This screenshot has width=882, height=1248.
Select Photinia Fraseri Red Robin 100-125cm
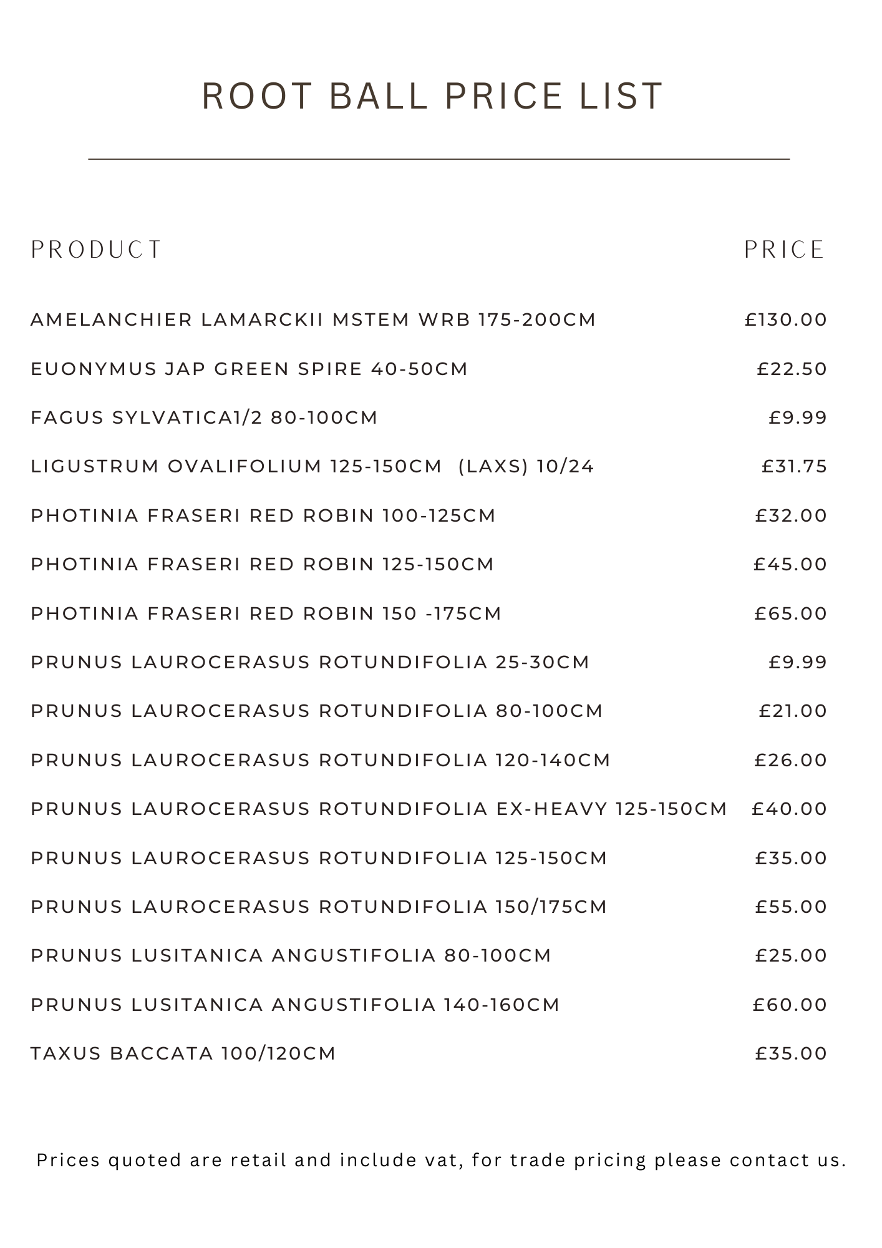tap(263, 515)
